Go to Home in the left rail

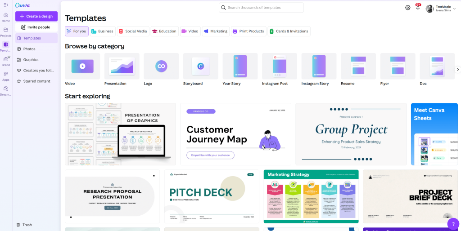point(6,18)
